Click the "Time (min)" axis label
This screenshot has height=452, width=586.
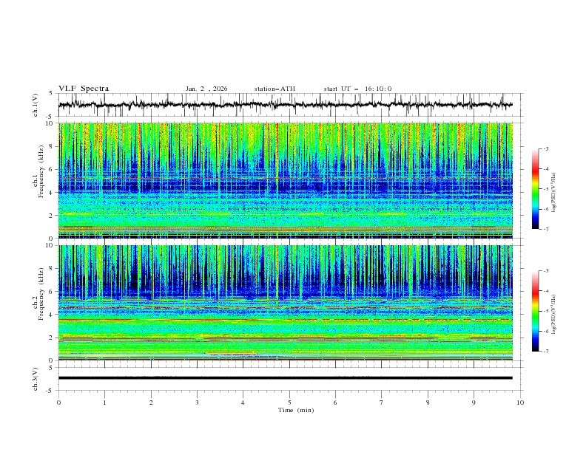pos(296,410)
